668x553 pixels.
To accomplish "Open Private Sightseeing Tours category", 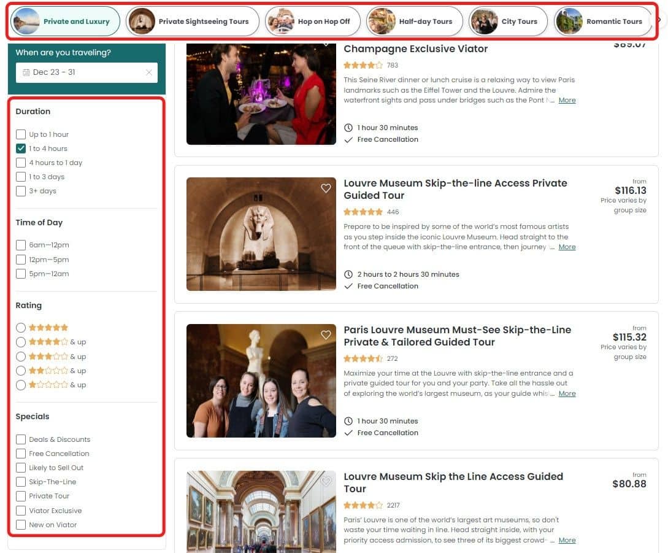I will [192, 21].
